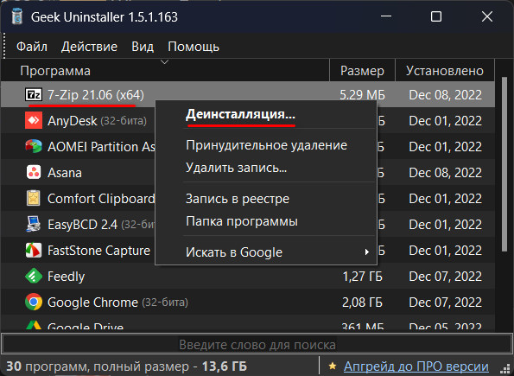Click the Asana icon

point(34,172)
